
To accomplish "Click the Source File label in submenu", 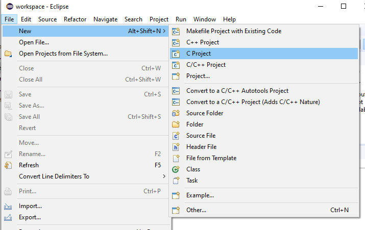I will coord(201,136).
